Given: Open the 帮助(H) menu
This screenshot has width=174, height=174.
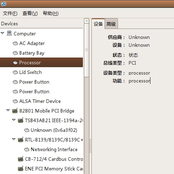Looking at the screenshot, I should coord(51,13).
